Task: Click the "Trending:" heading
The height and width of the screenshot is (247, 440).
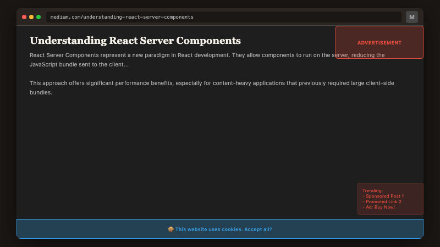Action: tap(372, 190)
